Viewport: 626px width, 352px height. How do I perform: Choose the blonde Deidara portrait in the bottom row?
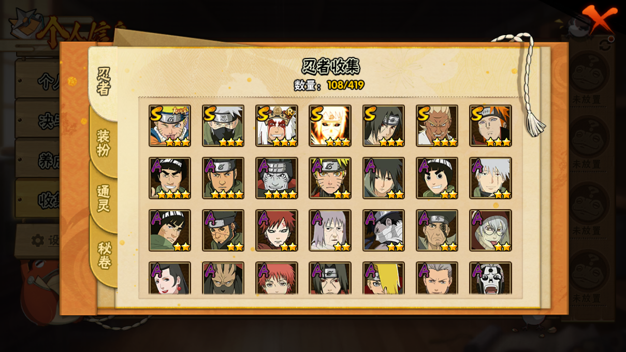click(384, 278)
